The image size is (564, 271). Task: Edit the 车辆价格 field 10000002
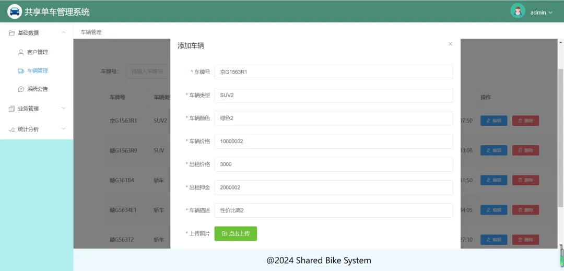(333, 142)
